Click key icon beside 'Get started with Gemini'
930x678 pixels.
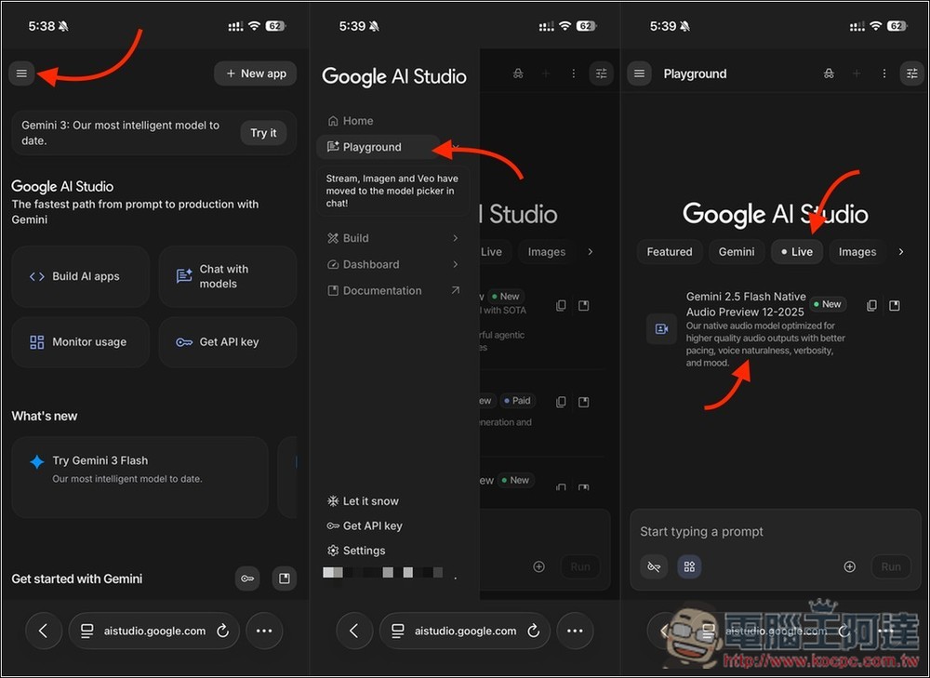pos(246,578)
